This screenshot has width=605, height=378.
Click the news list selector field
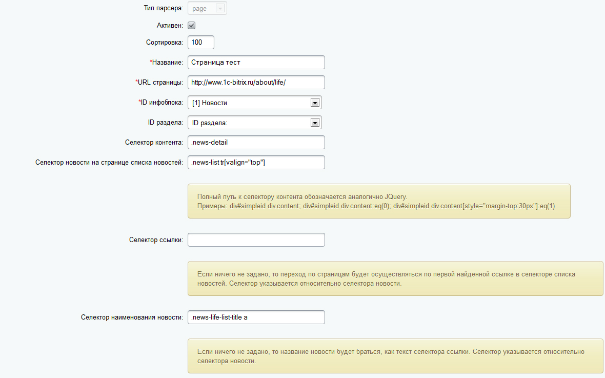point(256,163)
